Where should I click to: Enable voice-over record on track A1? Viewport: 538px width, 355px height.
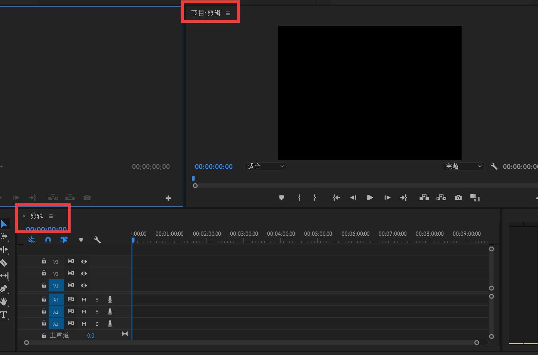click(110, 299)
